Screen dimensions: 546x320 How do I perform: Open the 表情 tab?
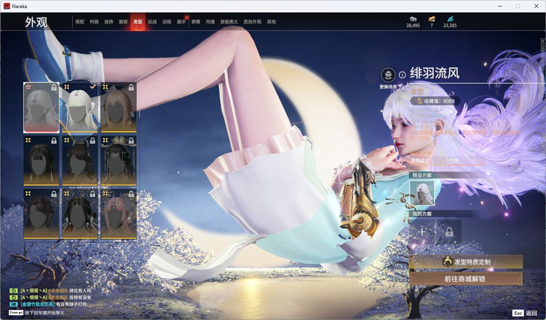pos(196,22)
